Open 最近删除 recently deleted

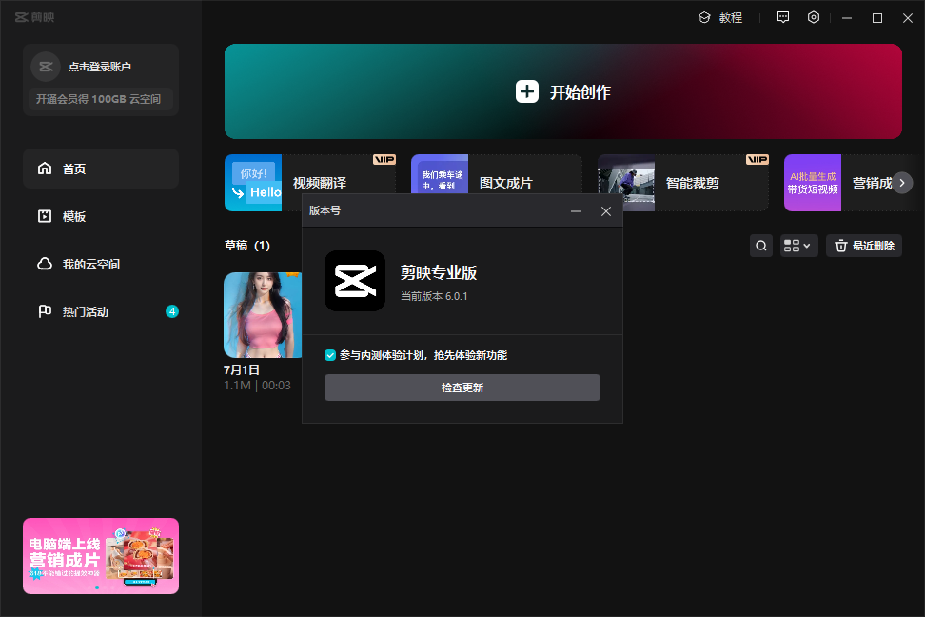coord(864,246)
